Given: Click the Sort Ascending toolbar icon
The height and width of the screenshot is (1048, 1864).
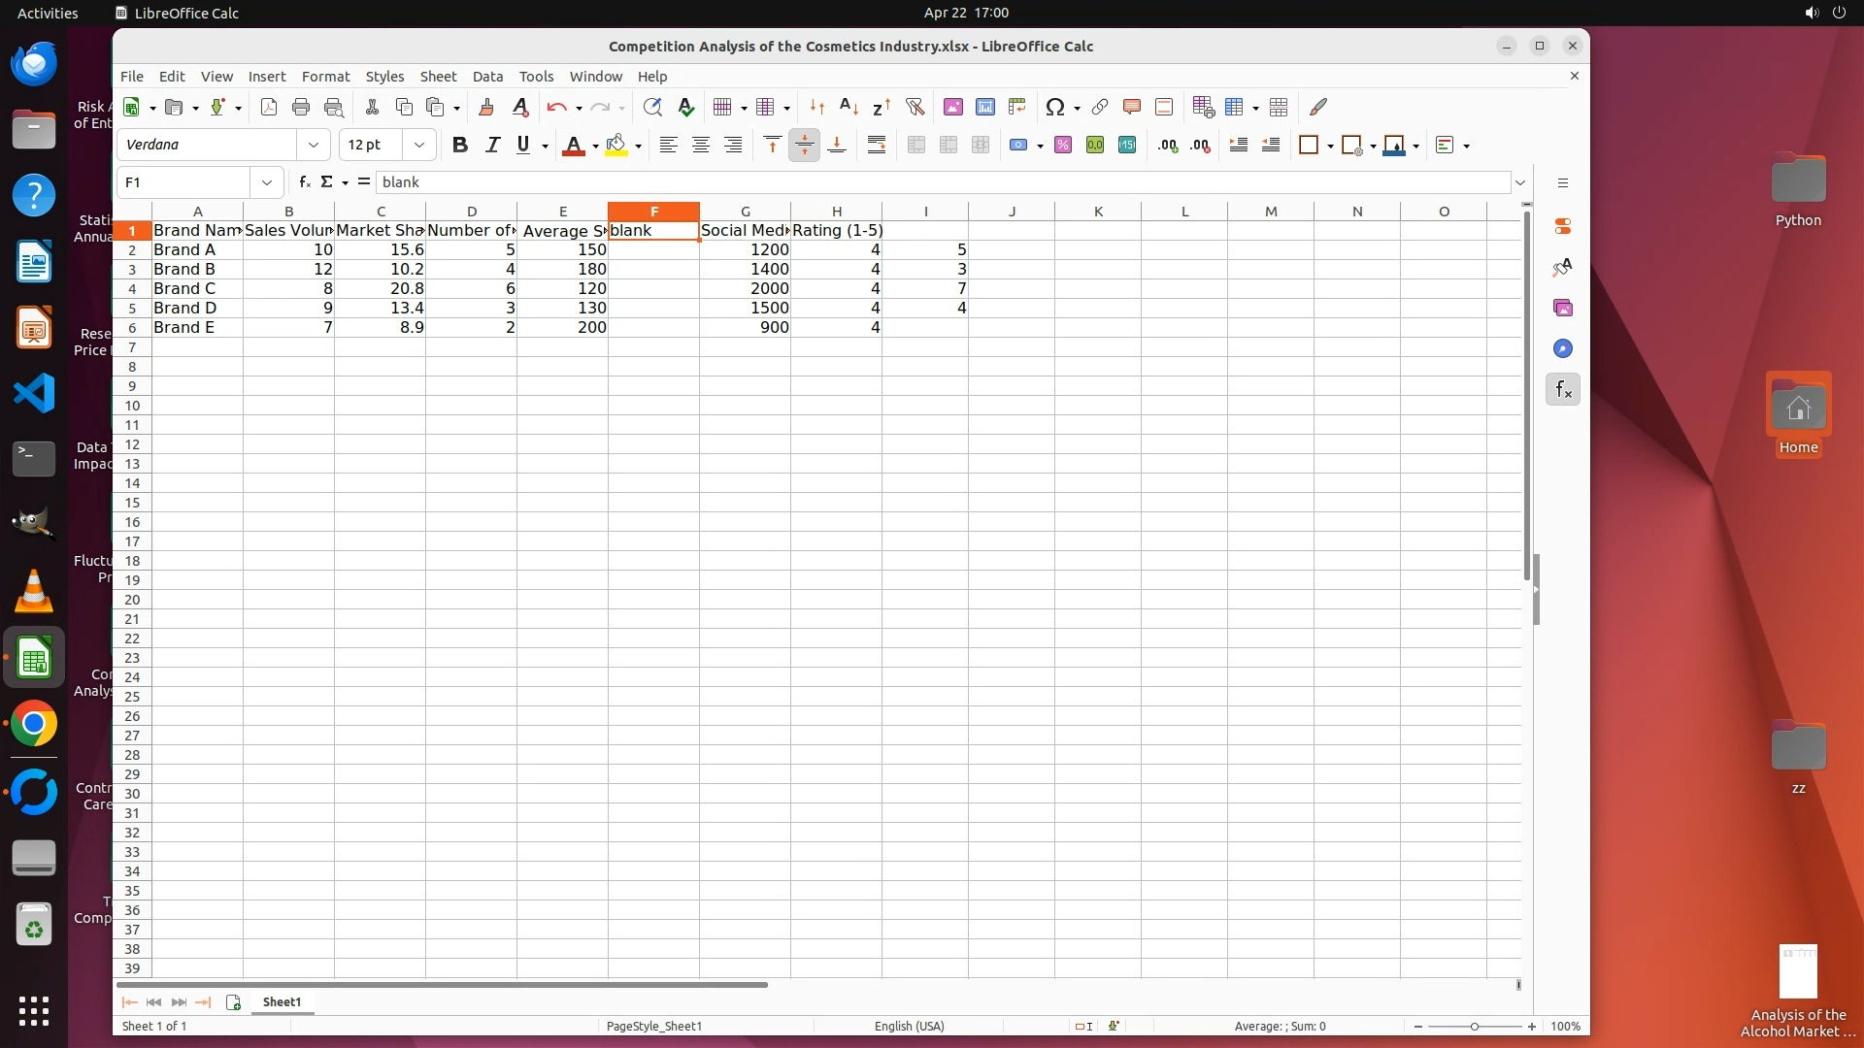Looking at the screenshot, I should click(x=849, y=107).
